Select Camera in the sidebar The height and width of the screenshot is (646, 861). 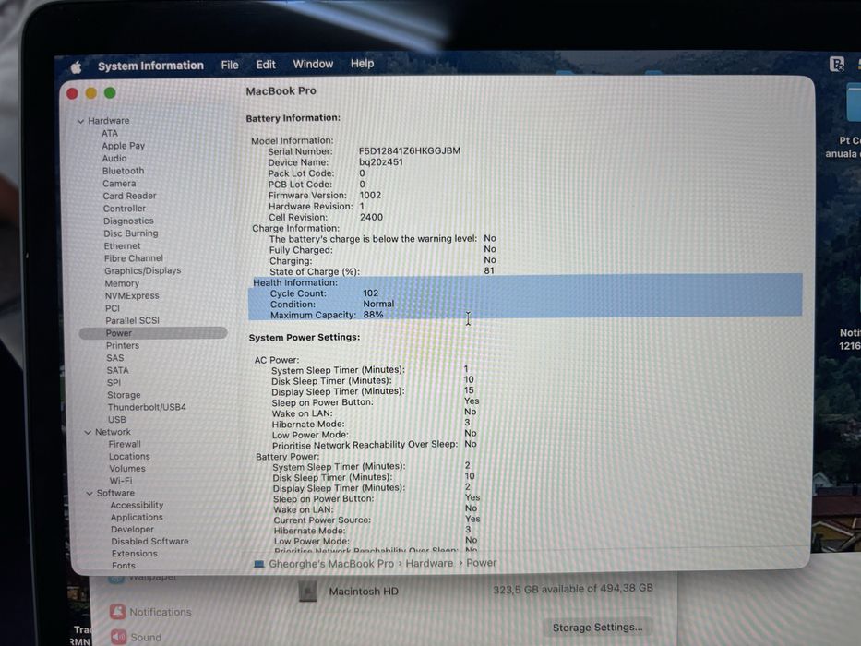pos(119,184)
